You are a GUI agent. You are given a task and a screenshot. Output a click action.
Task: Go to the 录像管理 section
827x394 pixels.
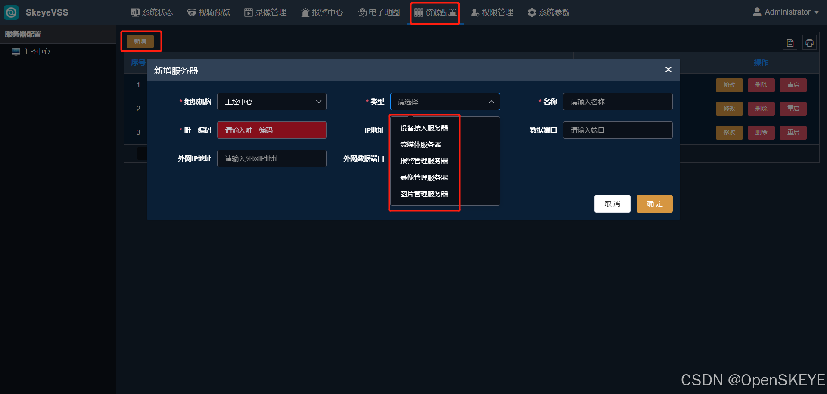[x=265, y=12]
